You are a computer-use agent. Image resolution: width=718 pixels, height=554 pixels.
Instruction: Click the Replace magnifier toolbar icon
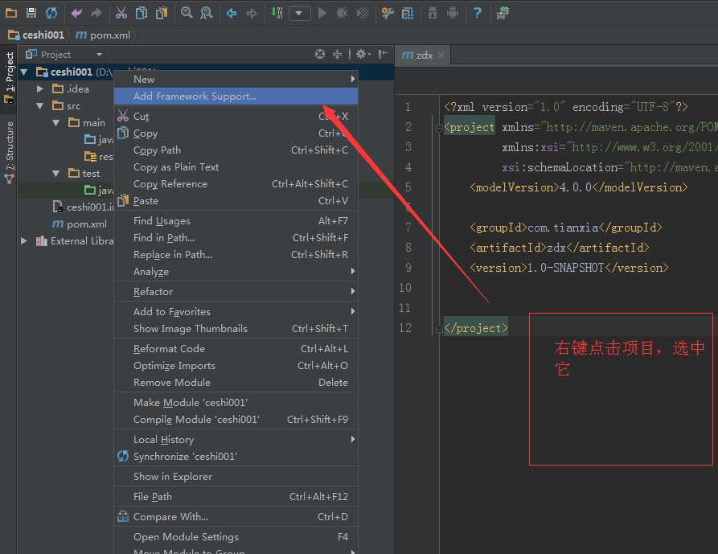(206, 14)
